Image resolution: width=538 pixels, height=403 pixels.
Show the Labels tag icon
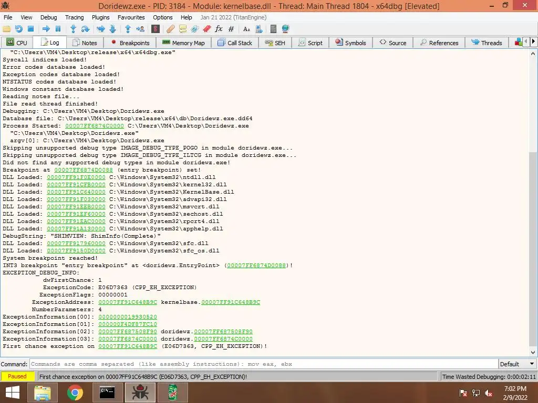click(x=194, y=29)
